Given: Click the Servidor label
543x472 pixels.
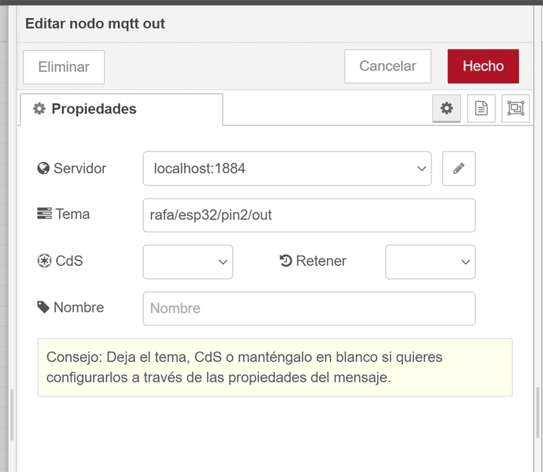Looking at the screenshot, I should point(72,168).
